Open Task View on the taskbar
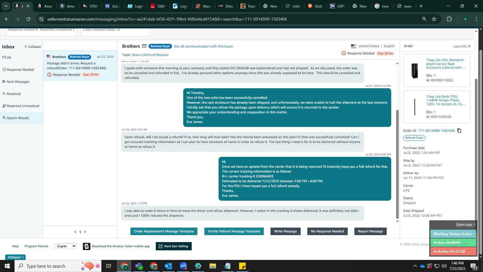This screenshot has width=483, height=272. [x=109, y=266]
